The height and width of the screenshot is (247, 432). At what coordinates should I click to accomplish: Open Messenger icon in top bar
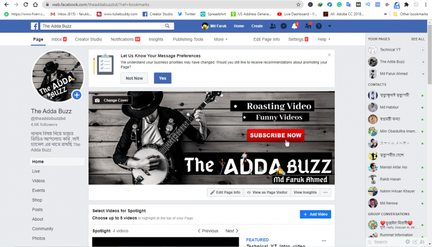coord(283,26)
